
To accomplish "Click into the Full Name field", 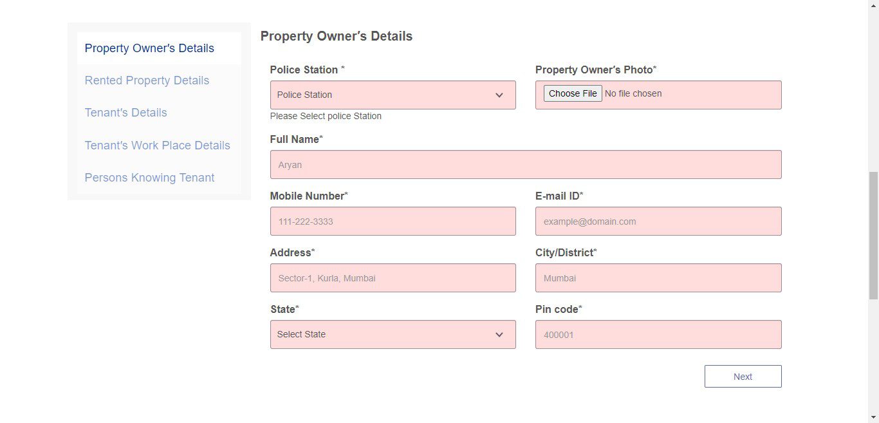I will (x=526, y=164).
